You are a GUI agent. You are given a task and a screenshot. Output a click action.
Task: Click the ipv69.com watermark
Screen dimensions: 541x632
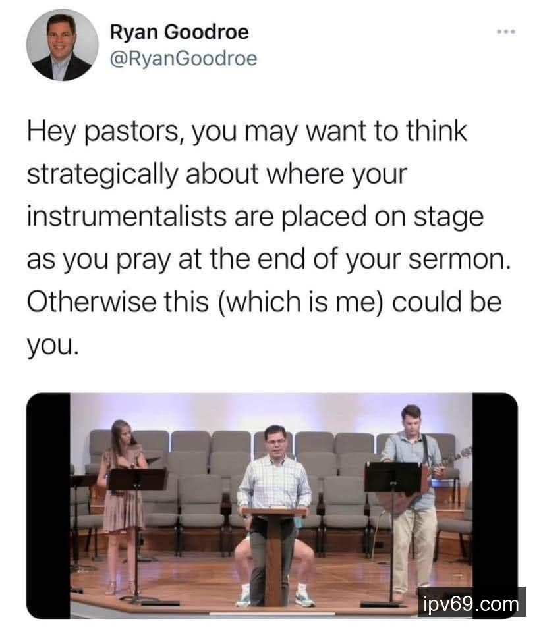point(470,602)
